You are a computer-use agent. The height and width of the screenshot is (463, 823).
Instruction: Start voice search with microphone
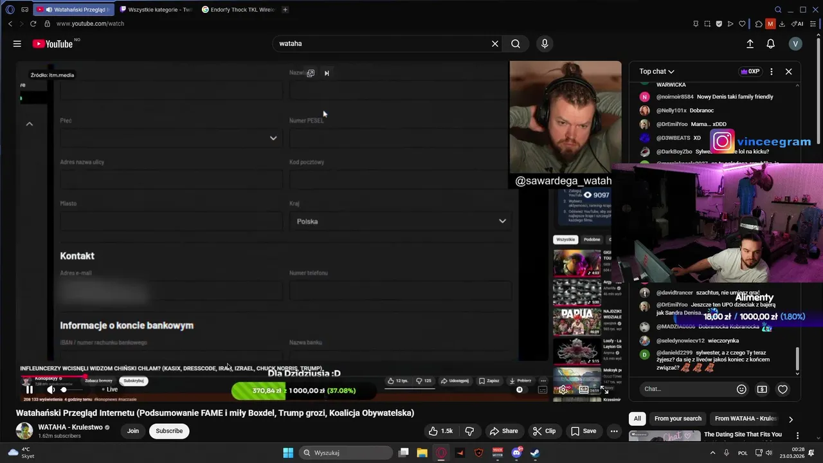pyautogui.click(x=545, y=44)
